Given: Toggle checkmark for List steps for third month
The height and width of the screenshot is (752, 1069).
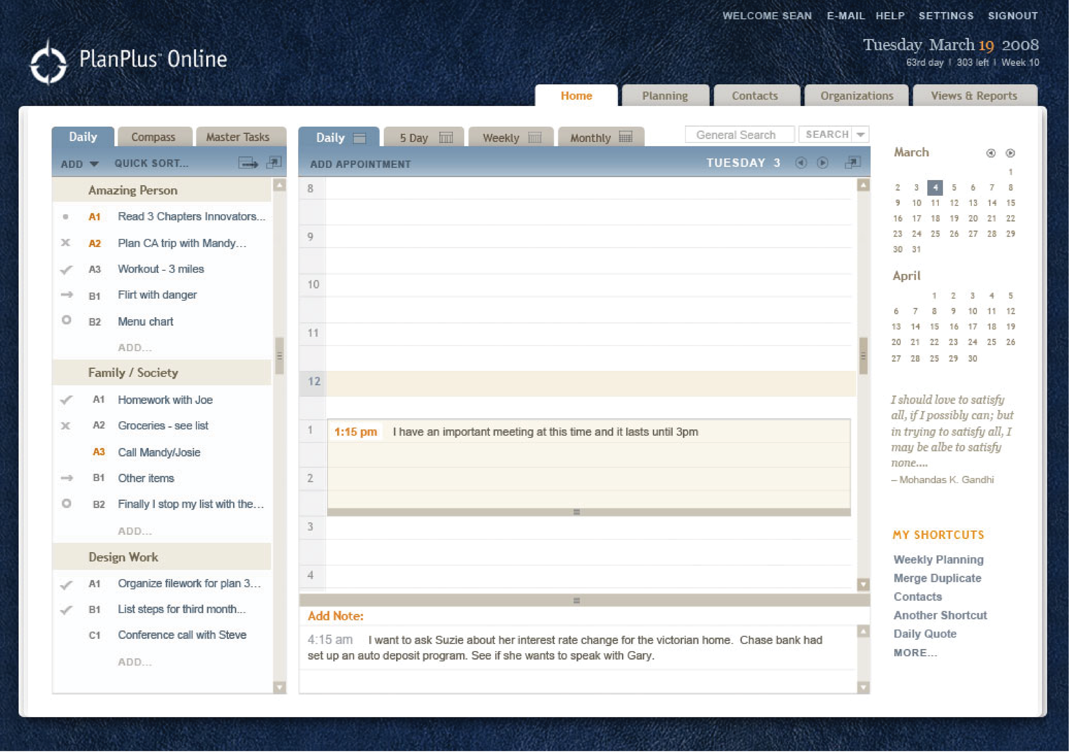Looking at the screenshot, I should pyautogui.click(x=67, y=610).
